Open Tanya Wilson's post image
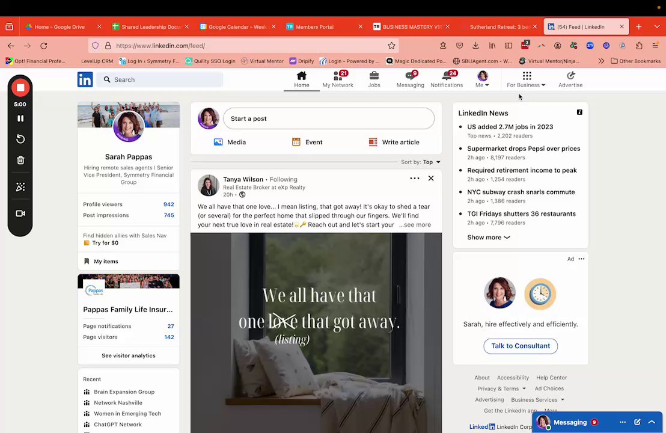 (316, 333)
